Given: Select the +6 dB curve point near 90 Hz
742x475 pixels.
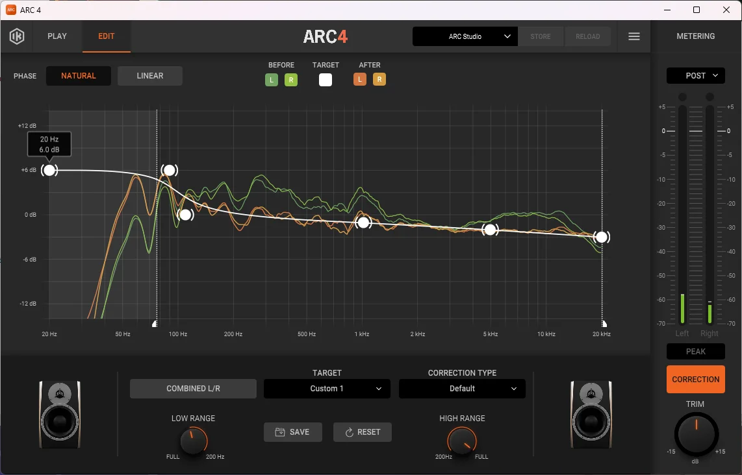Looking at the screenshot, I should [x=170, y=170].
